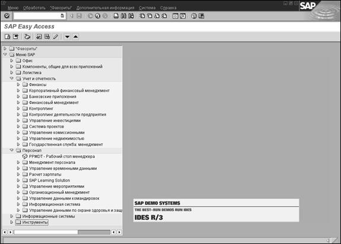341x244 pixels.
Task: Click the tree panel horizontal scrollbar
Action: tap(62, 232)
